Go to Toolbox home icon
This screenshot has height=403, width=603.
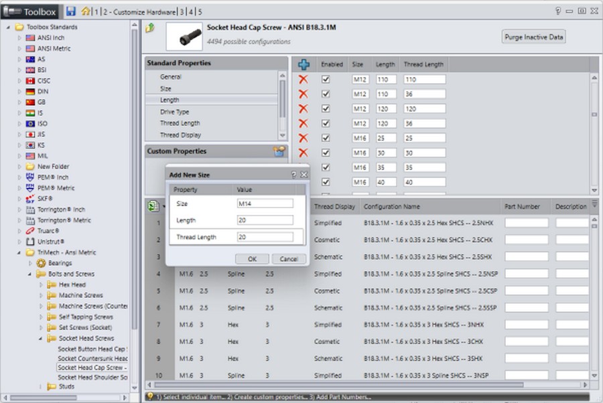click(x=85, y=11)
